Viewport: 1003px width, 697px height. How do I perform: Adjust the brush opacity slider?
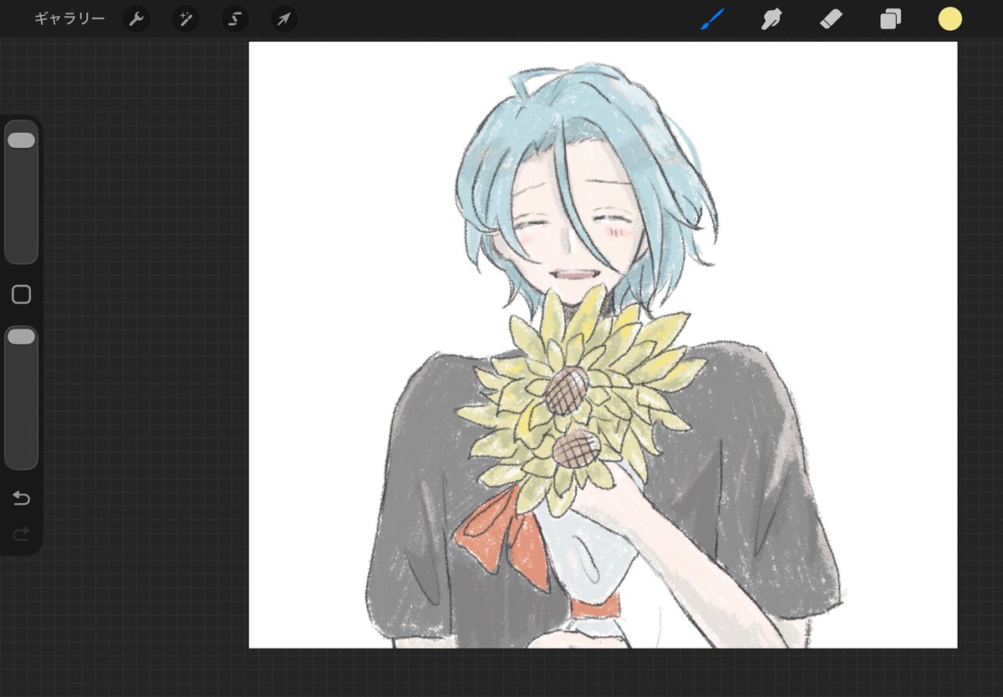[21, 398]
